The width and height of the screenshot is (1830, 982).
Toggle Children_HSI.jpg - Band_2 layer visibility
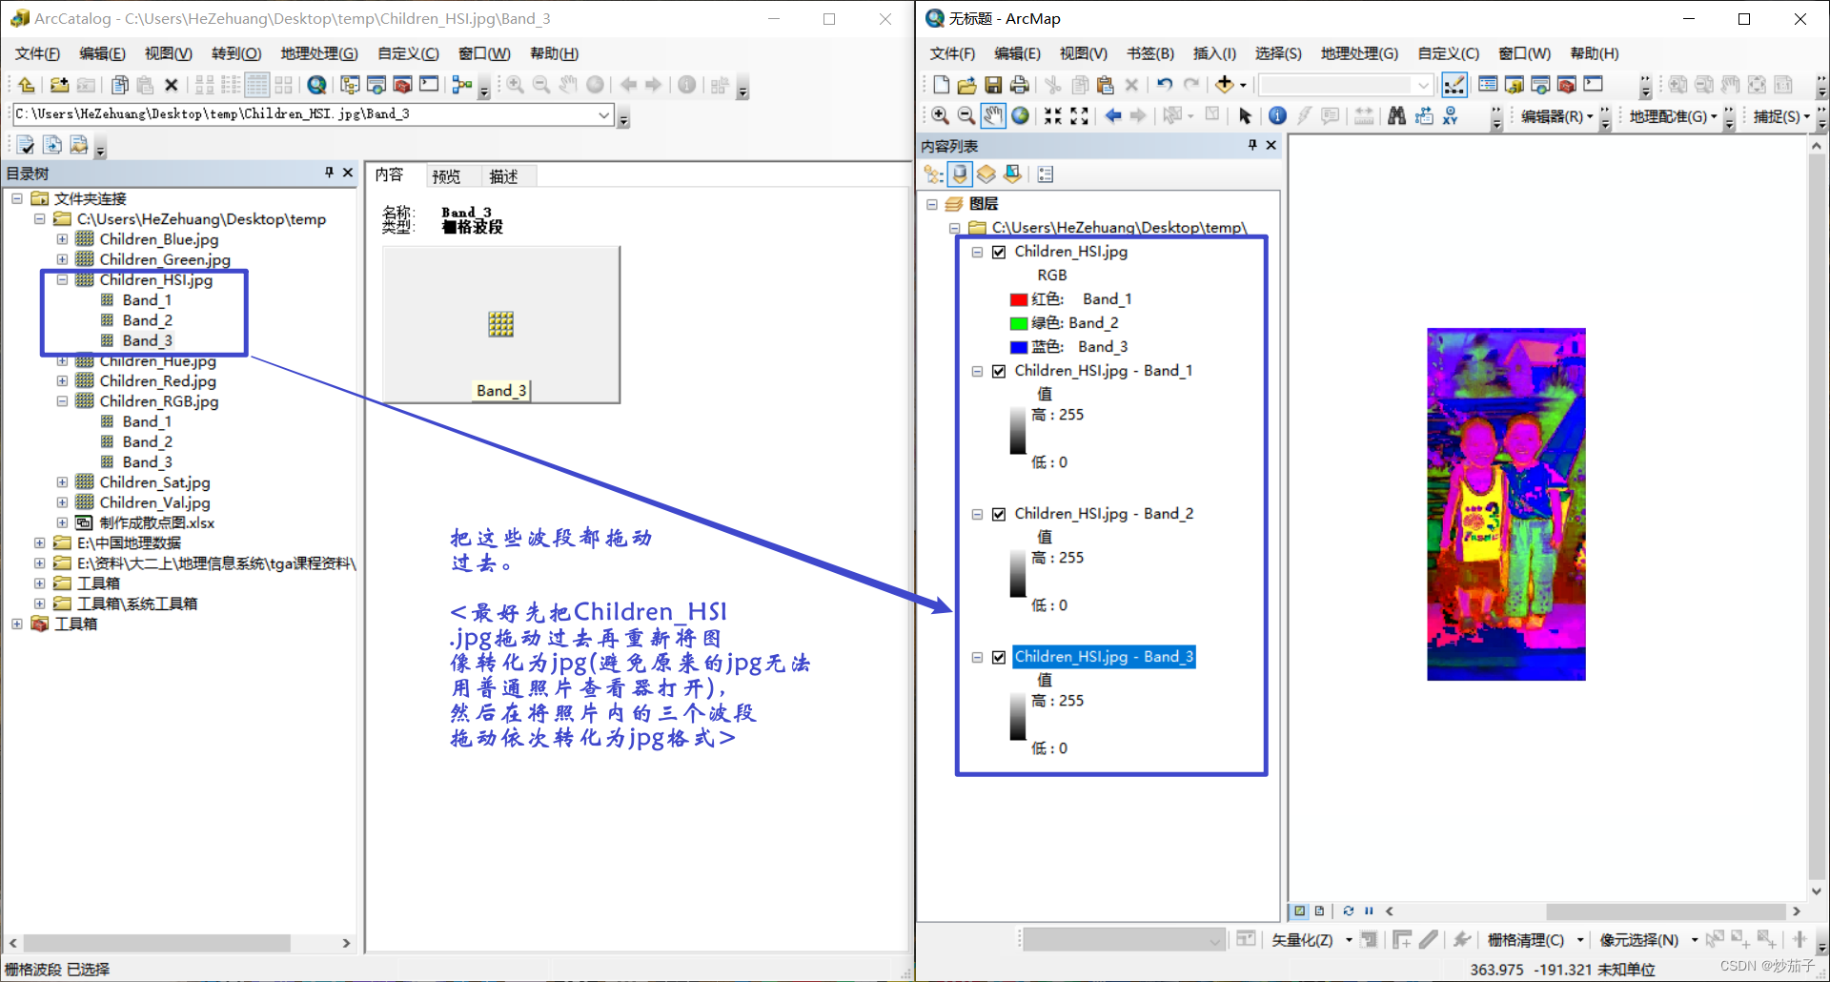(x=999, y=514)
